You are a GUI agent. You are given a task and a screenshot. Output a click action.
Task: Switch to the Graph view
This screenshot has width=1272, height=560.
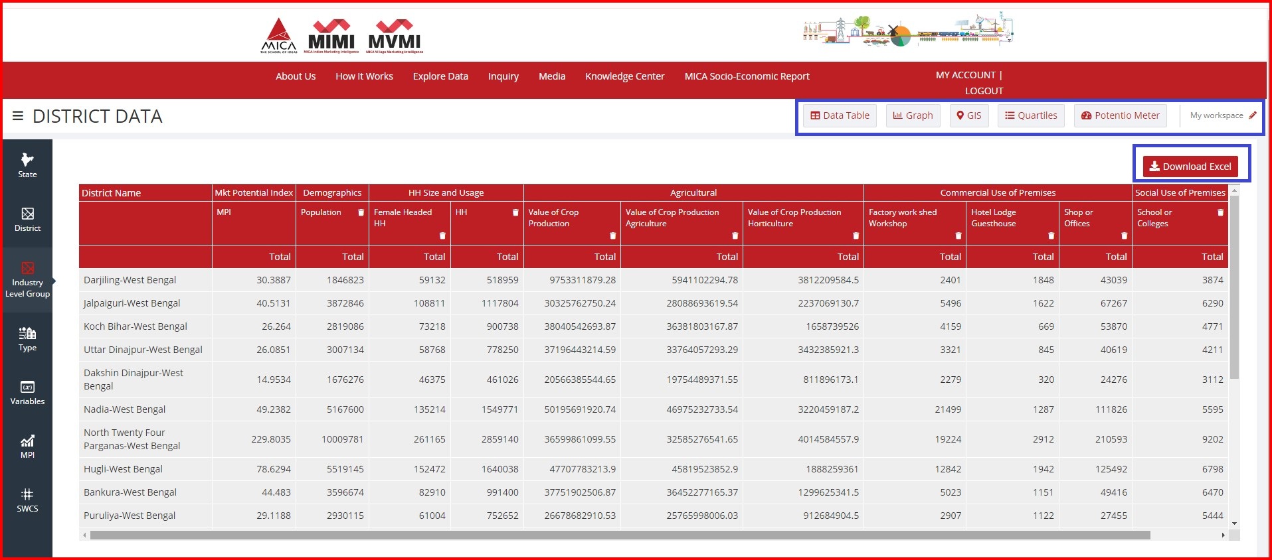pos(913,115)
